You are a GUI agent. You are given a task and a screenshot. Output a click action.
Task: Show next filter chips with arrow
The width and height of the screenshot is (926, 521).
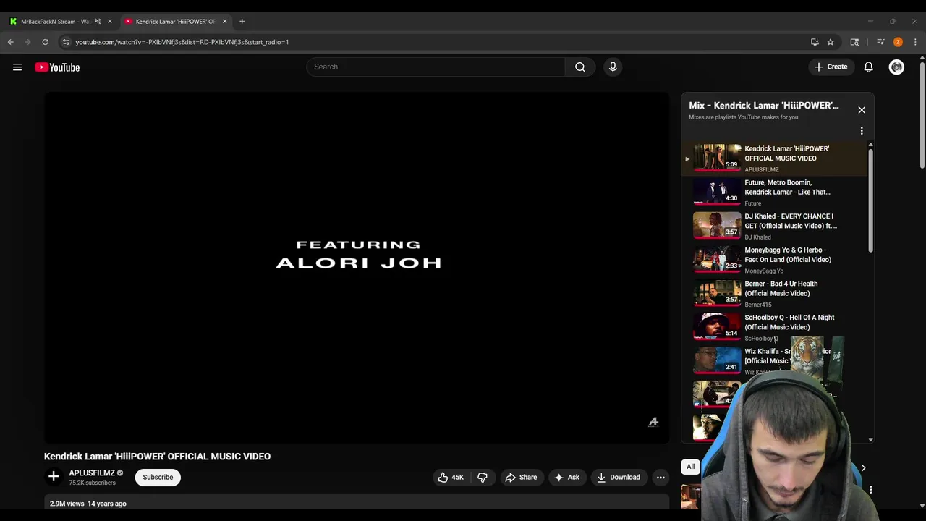[862, 468]
